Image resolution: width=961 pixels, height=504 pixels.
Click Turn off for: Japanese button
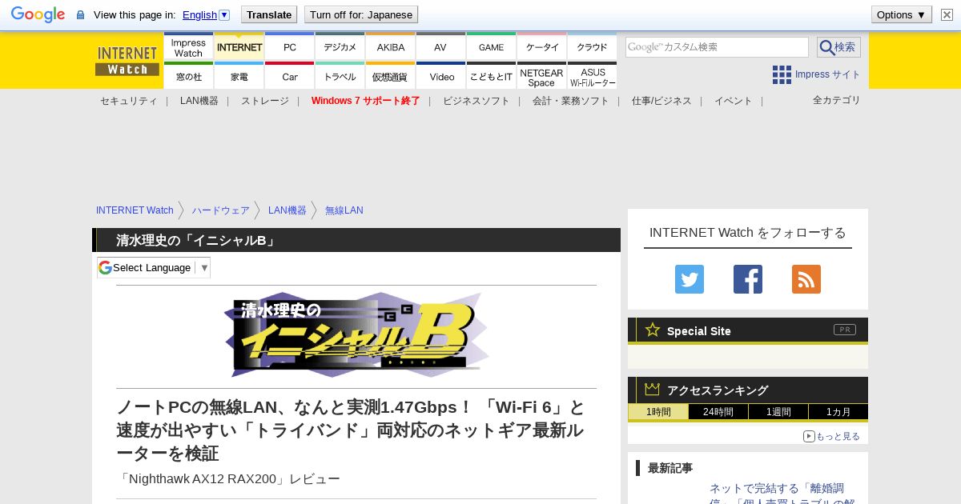[361, 14]
